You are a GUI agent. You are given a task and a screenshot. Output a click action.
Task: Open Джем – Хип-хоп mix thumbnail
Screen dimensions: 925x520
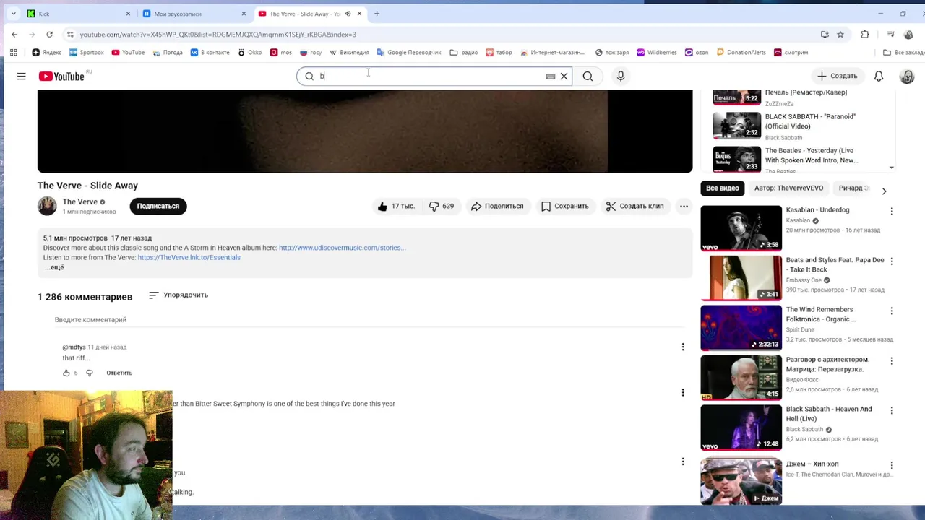[x=741, y=480]
